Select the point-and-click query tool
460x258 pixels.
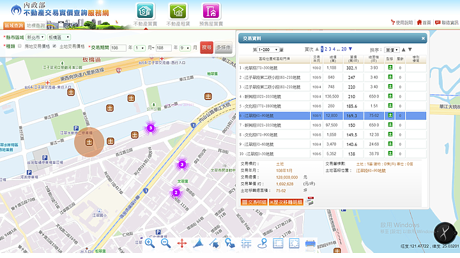[x=230, y=243]
